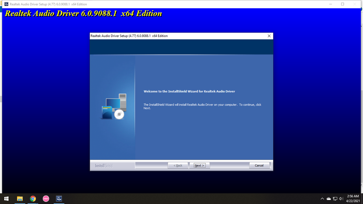Open the osu! app from taskbar

[x=46, y=199]
